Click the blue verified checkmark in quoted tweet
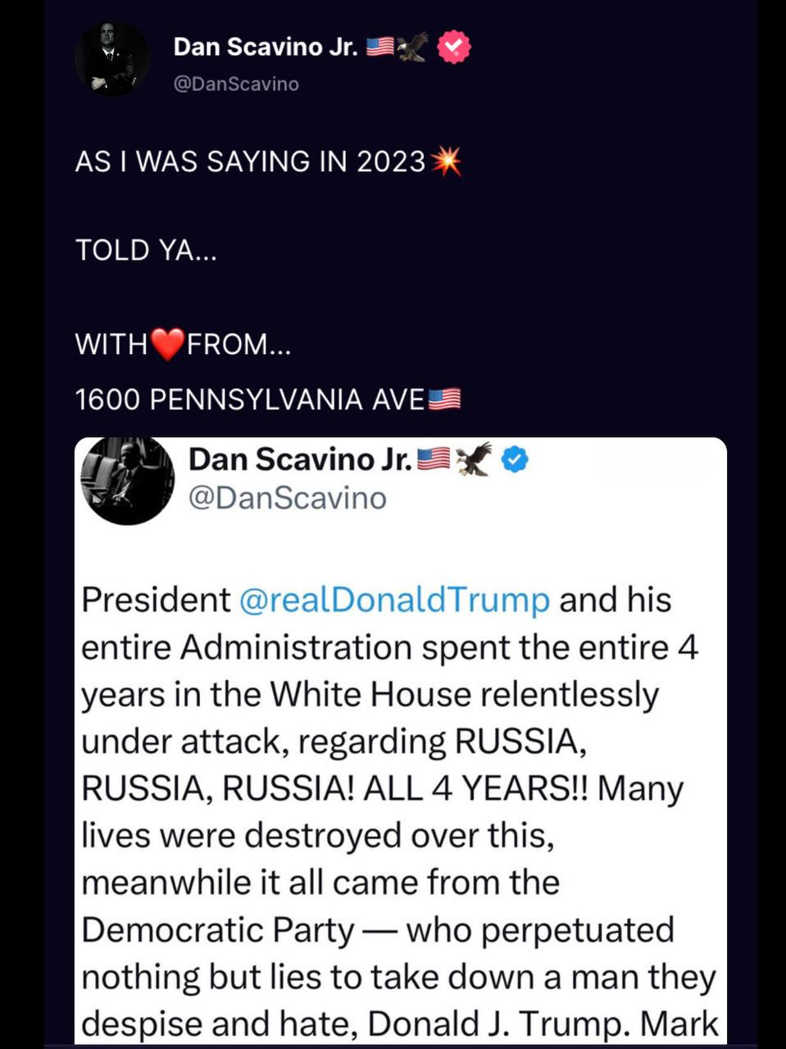Image resolution: width=786 pixels, height=1049 pixels. [515, 460]
